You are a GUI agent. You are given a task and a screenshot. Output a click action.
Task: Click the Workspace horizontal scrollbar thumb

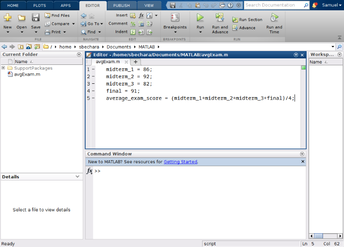(x=319, y=236)
